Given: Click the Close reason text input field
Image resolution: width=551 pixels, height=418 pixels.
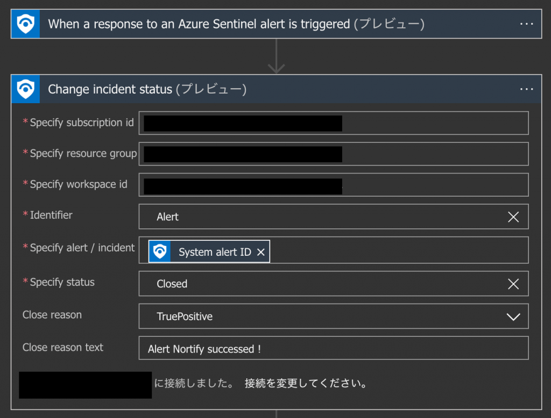Looking at the screenshot, I should tap(334, 348).
